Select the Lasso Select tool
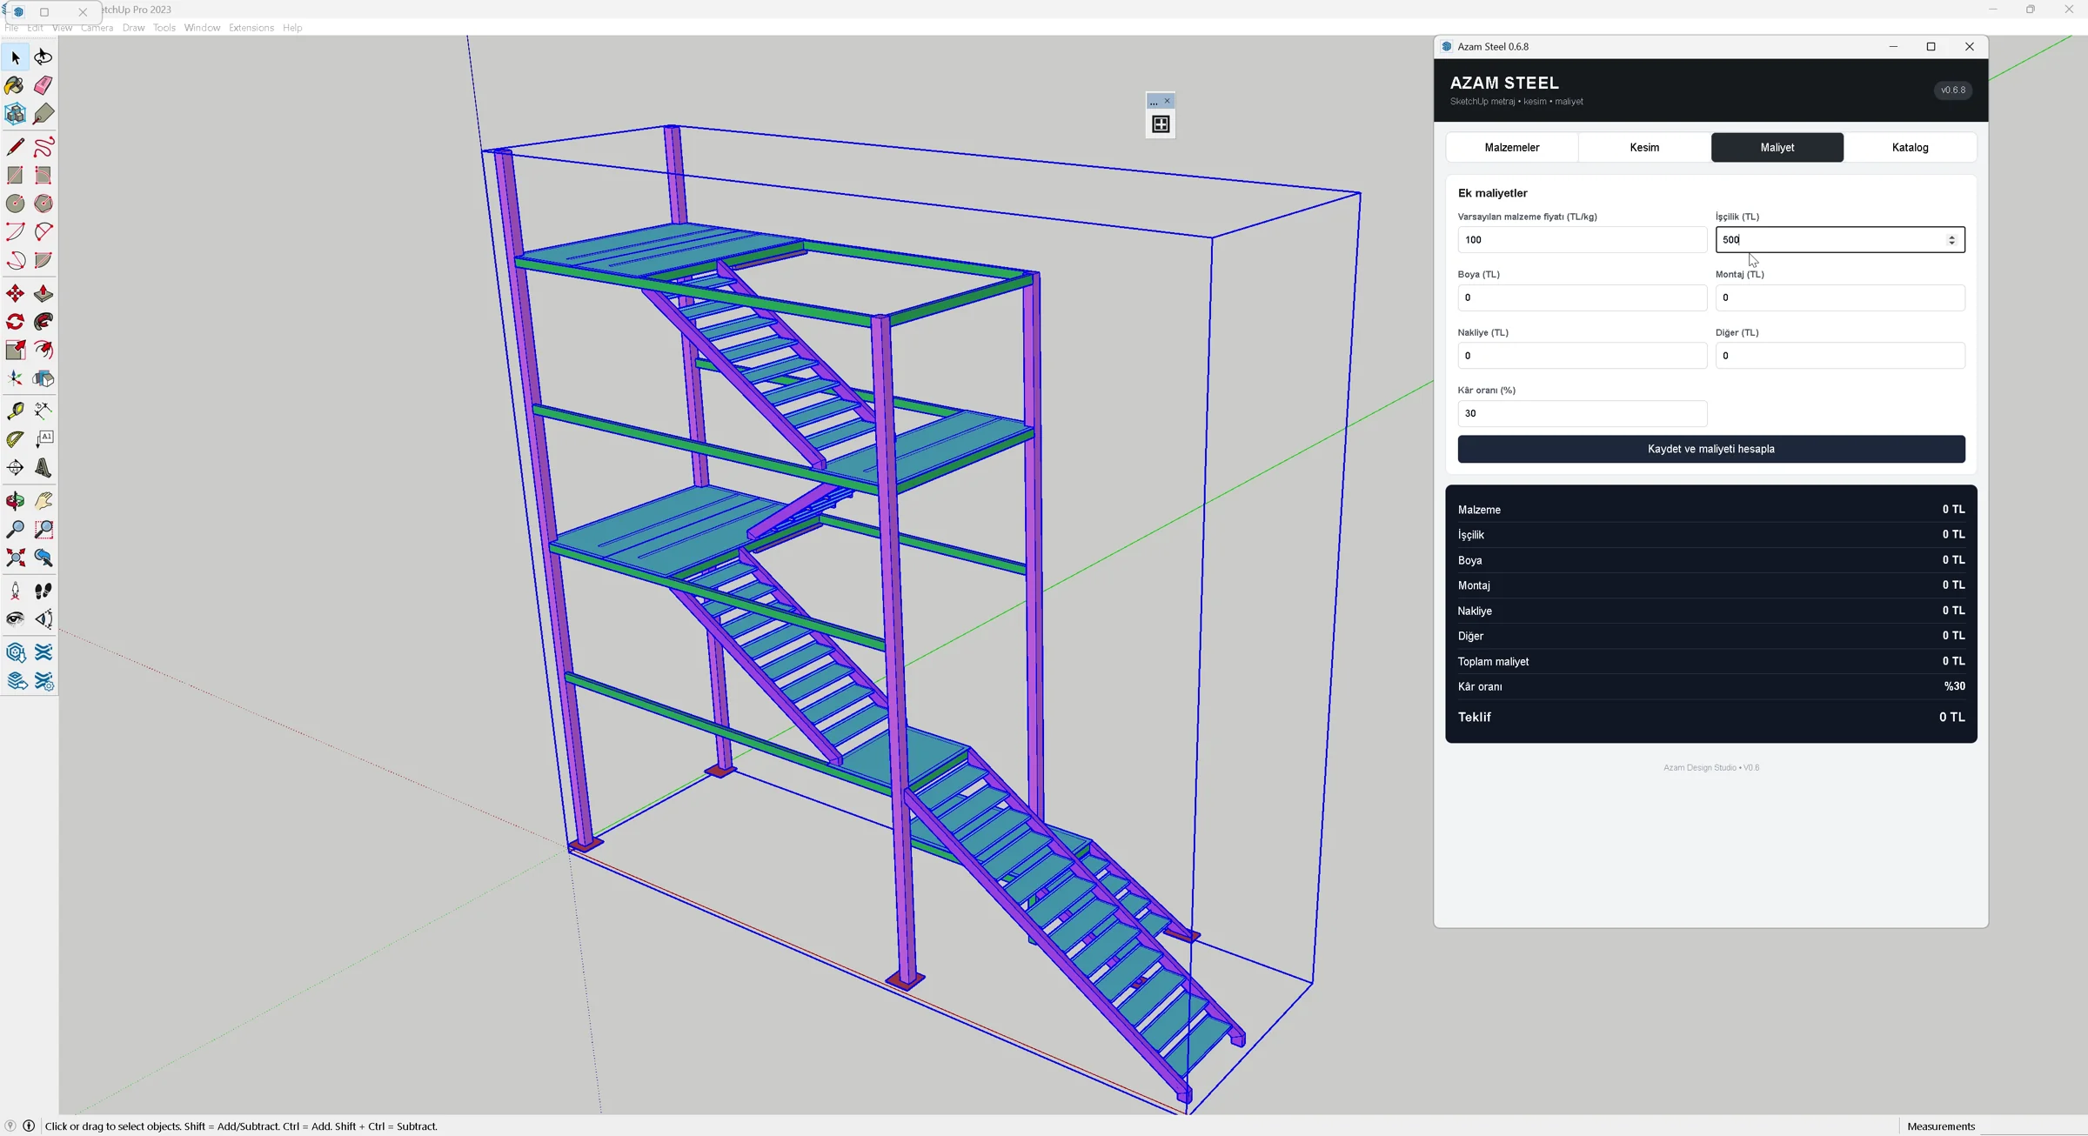 click(43, 57)
